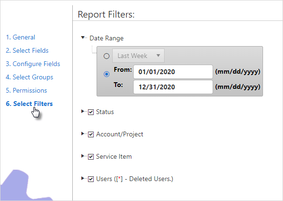Screen dimensions: 283x201
Task: Click the To date field
Action: 173,87
